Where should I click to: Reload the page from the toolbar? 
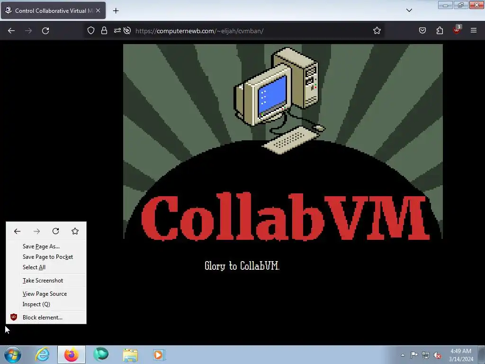45,31
